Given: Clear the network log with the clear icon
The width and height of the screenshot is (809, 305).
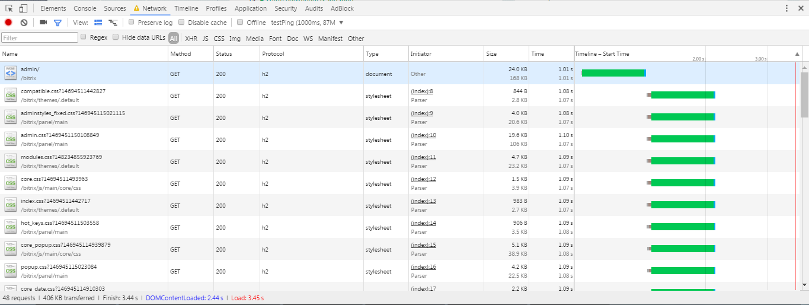Looking at the screenshot, I should [24, 23].
